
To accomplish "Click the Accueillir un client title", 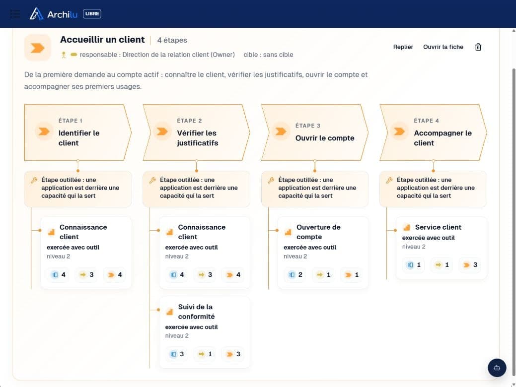I will click(102, 40).
